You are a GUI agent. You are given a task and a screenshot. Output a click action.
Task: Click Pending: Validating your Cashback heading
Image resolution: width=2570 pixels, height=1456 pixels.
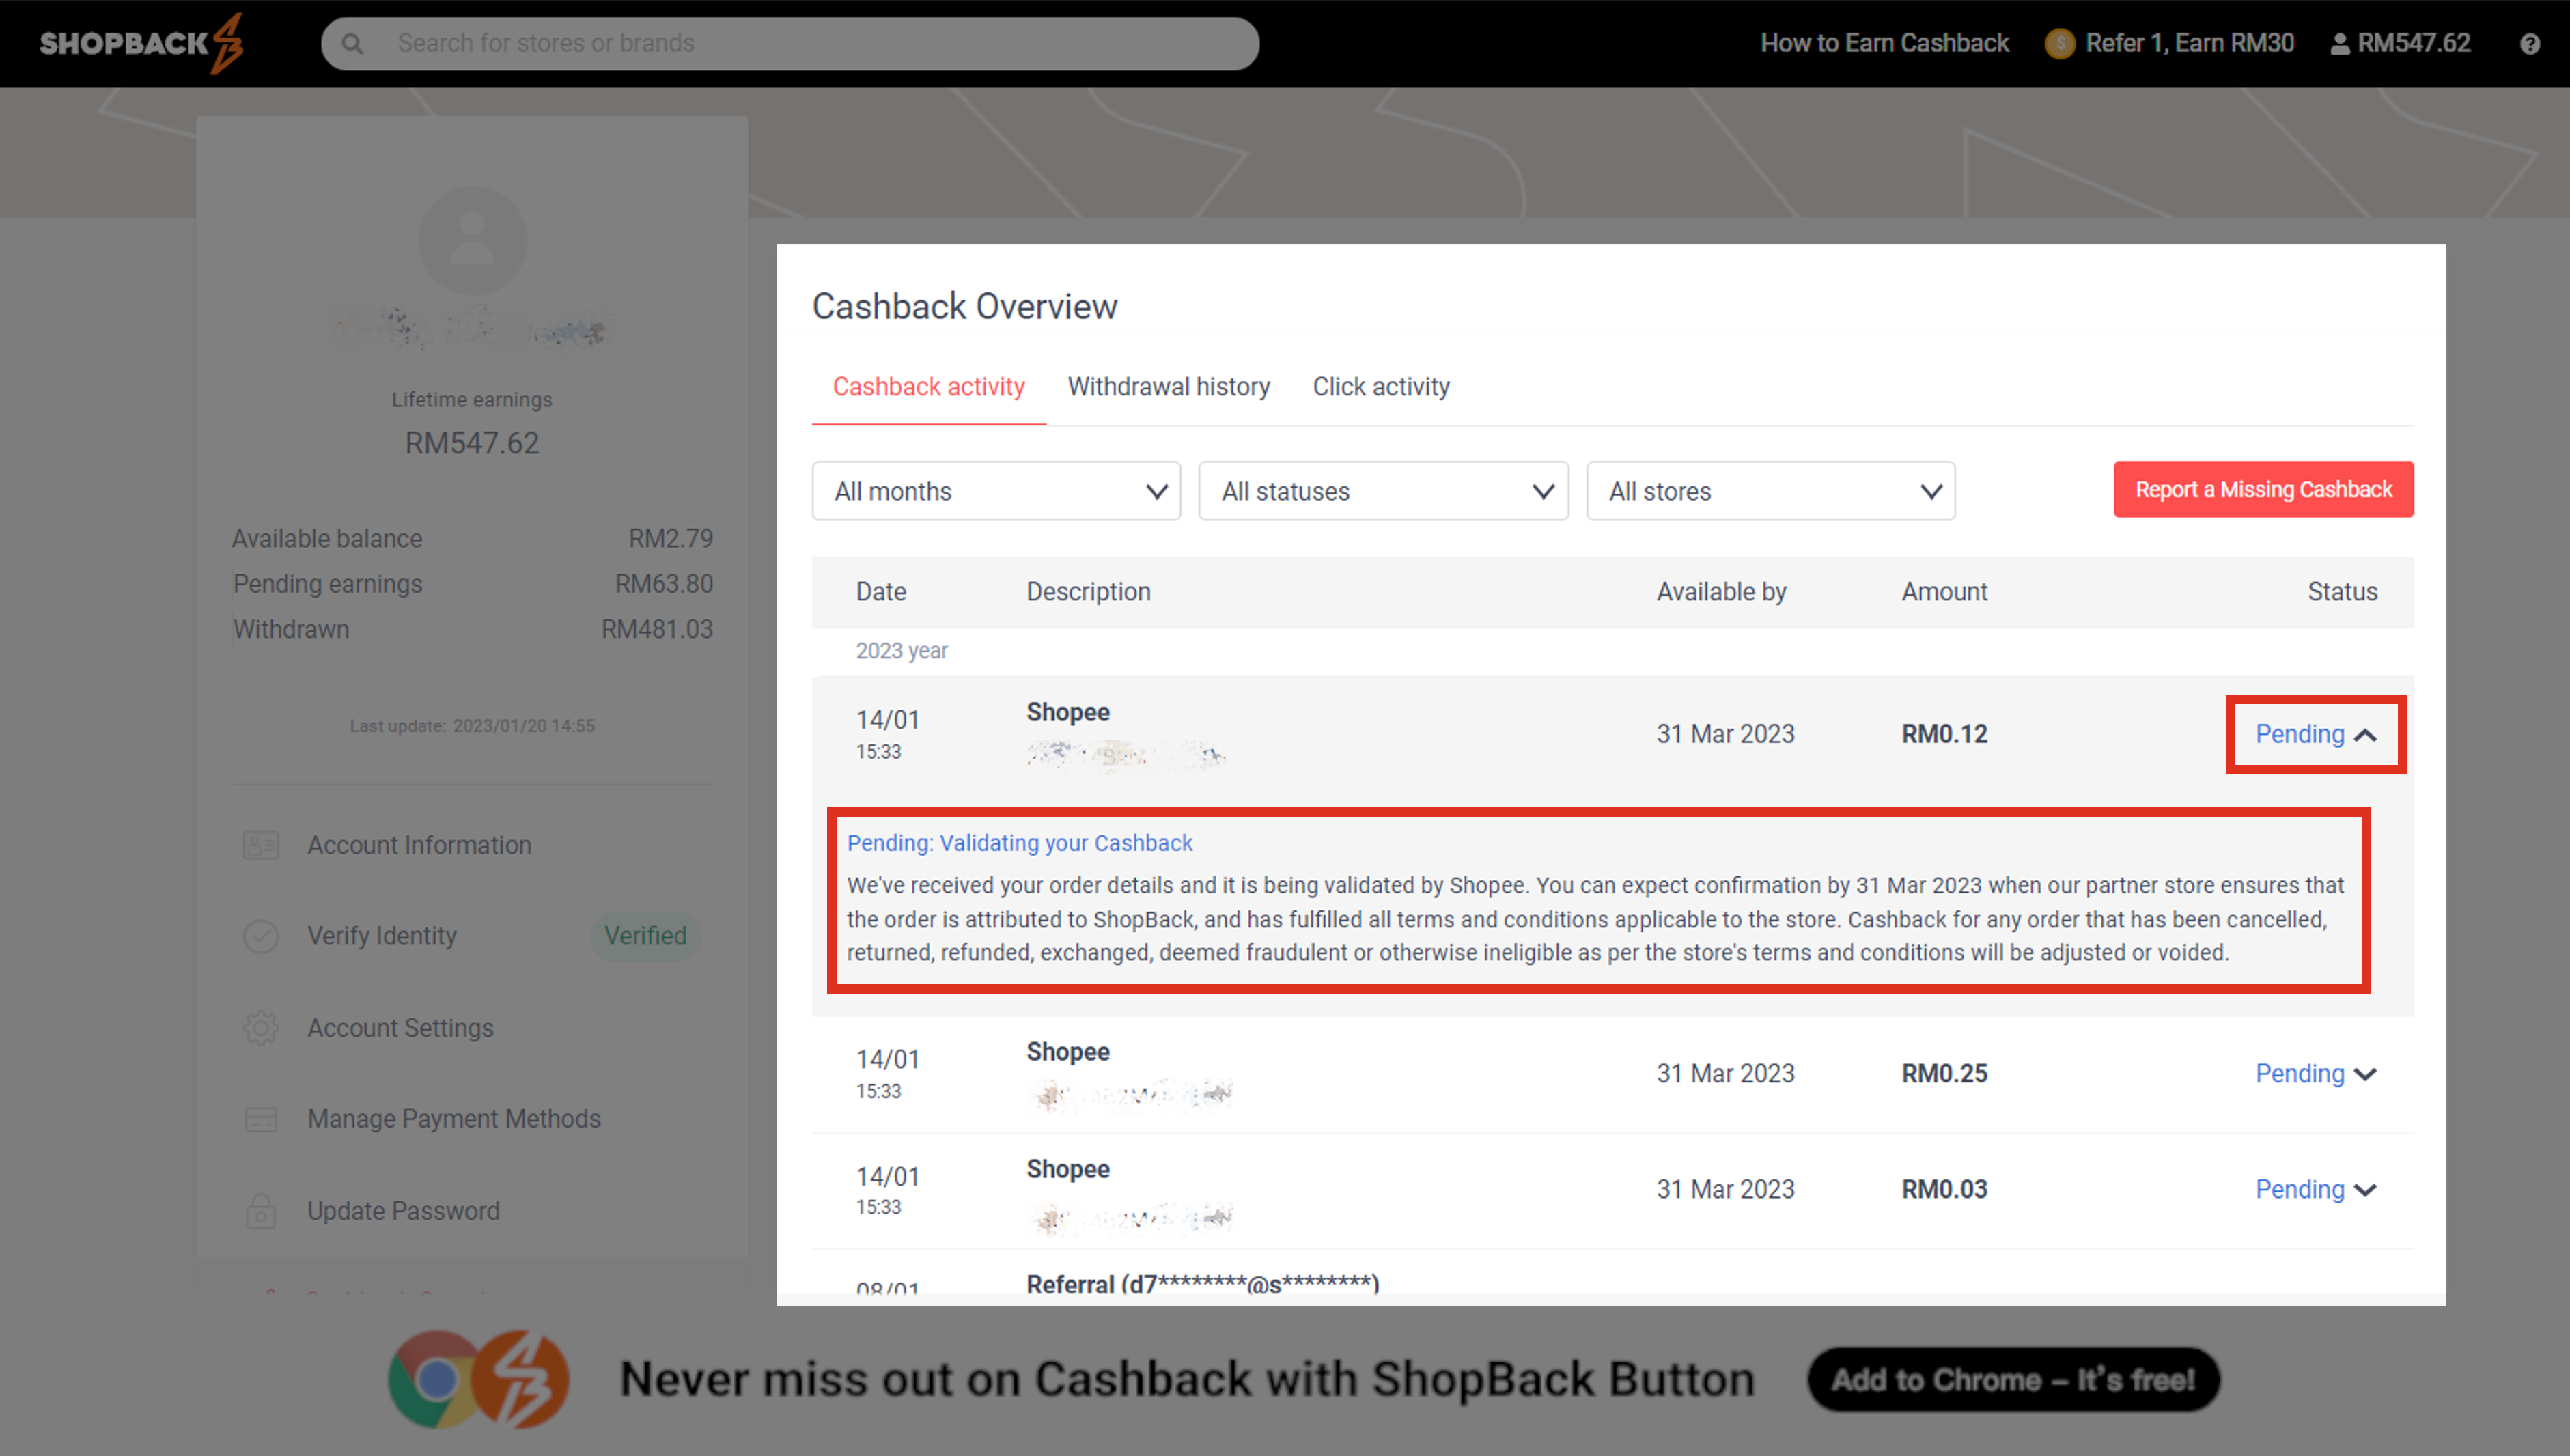pyautogui.click(x=1019, y=843)
